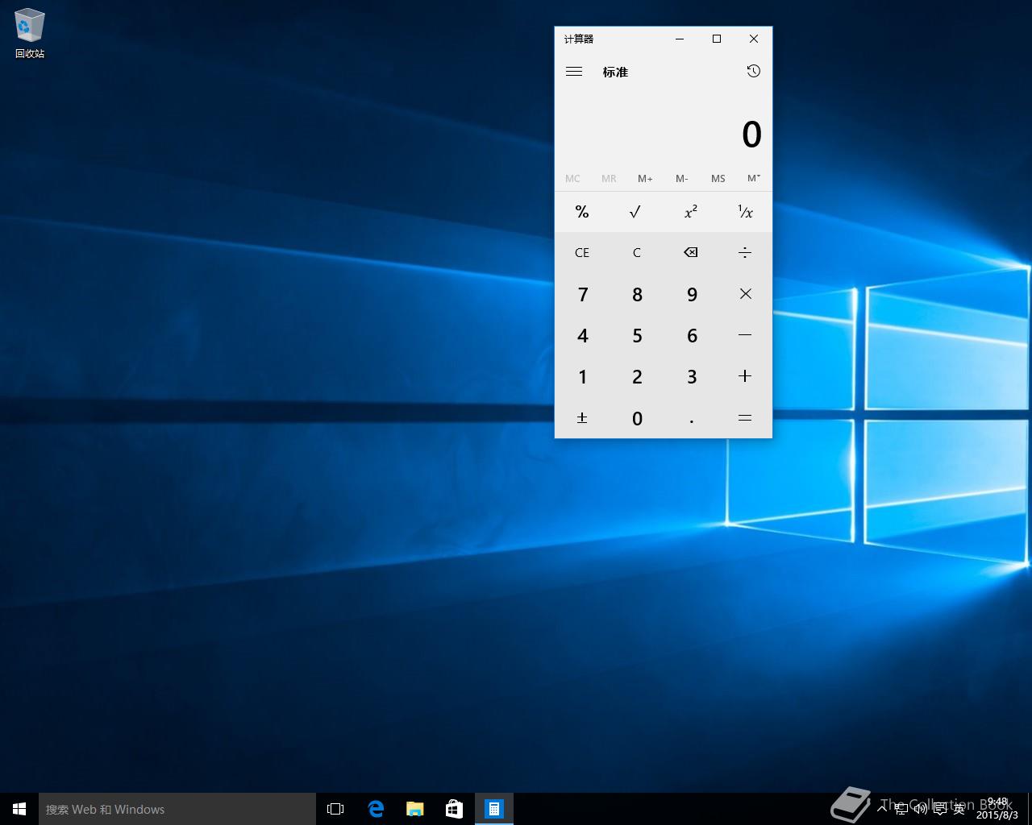This screenshot has height=825, width=1032.
Task: Click the M- memory subtract button
Action: coord(681,179)
